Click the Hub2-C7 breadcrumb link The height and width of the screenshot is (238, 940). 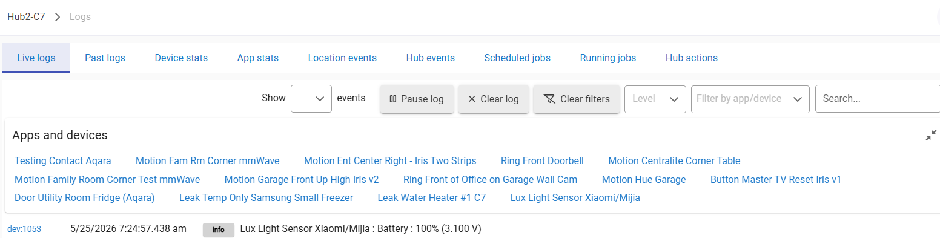click(x=26, y=17)
